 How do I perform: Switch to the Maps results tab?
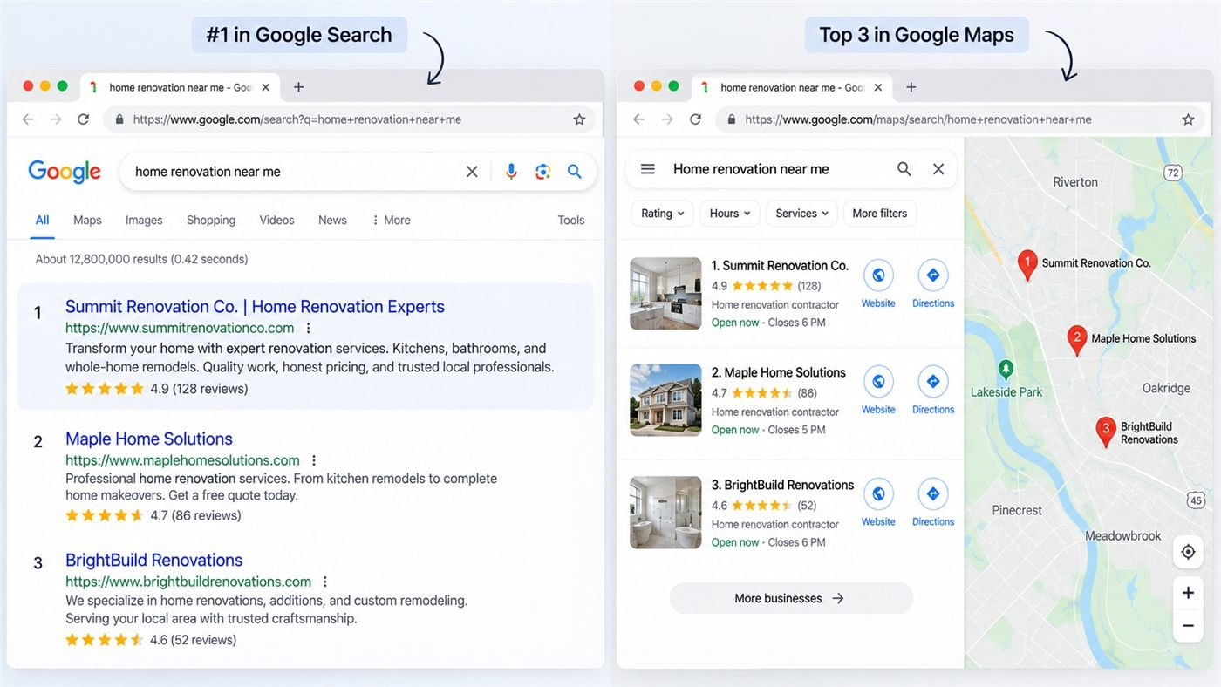pos(87,221)
